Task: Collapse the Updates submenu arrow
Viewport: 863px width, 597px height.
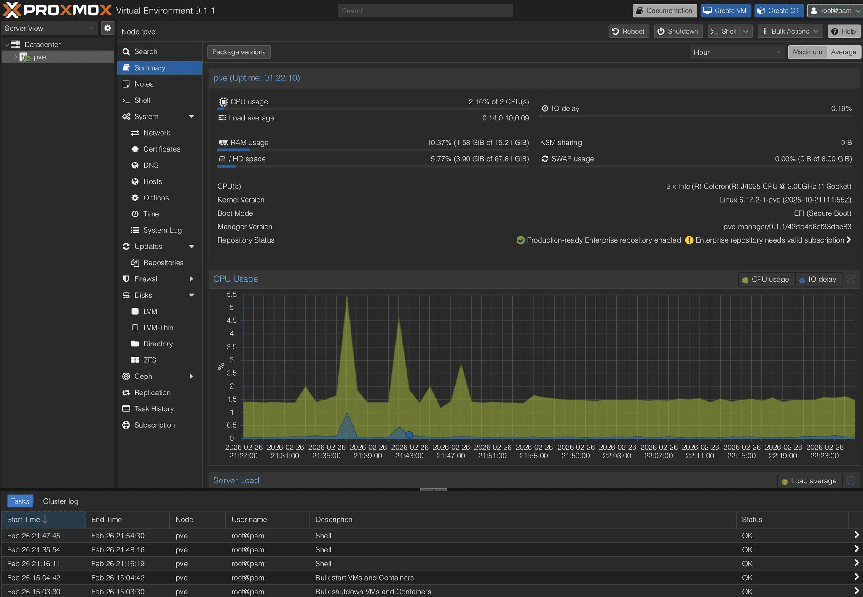Action: [192, 246]
